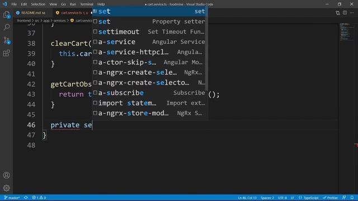Click the VS Code logo icon
Screen dimensions: 358x201
point(5,4)
